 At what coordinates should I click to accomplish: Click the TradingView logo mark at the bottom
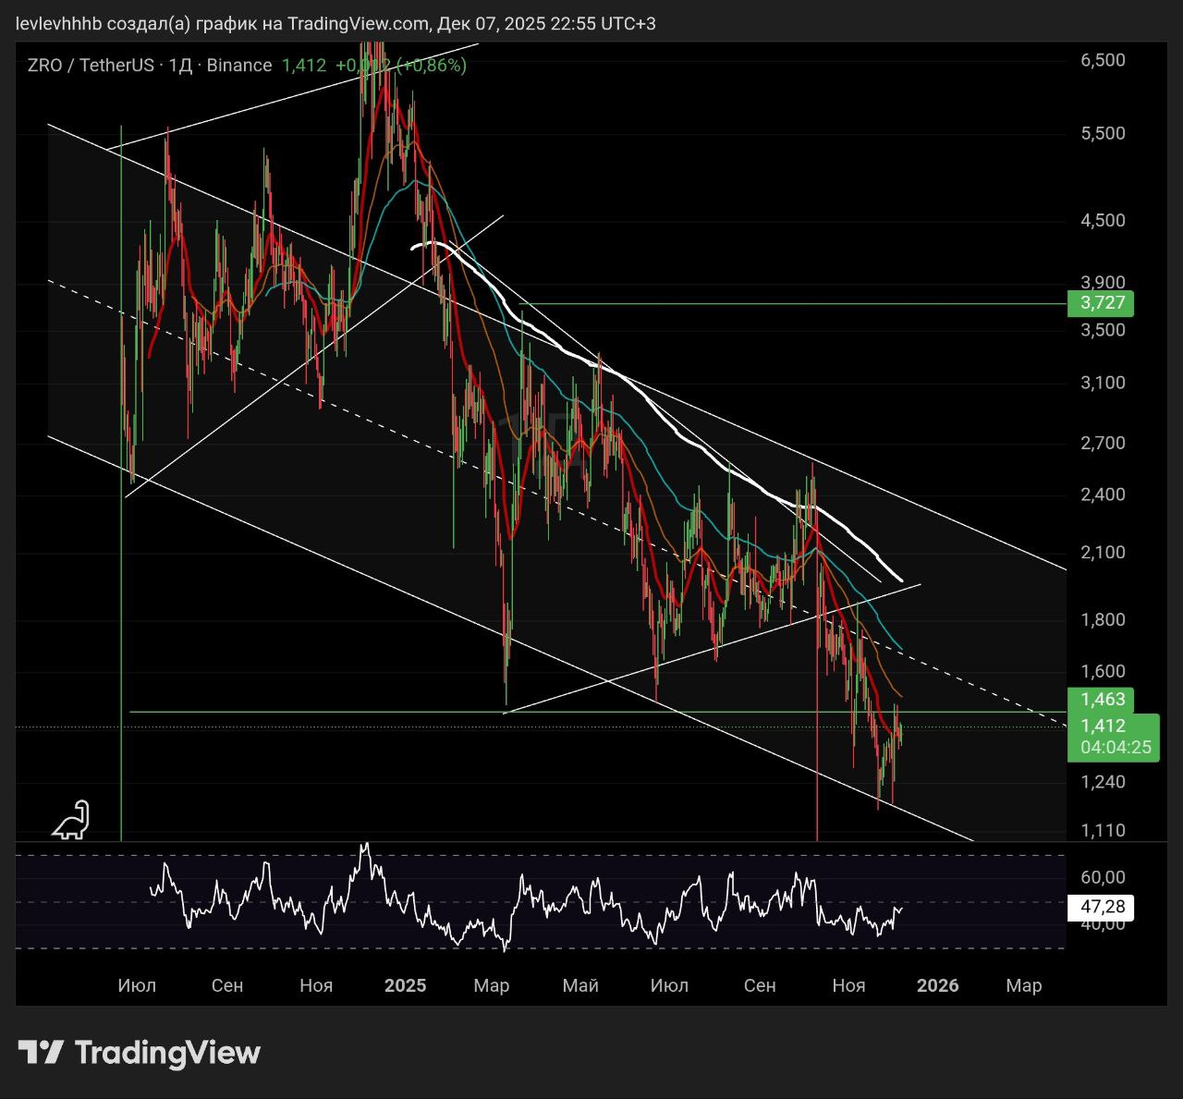coord(41,1052)
